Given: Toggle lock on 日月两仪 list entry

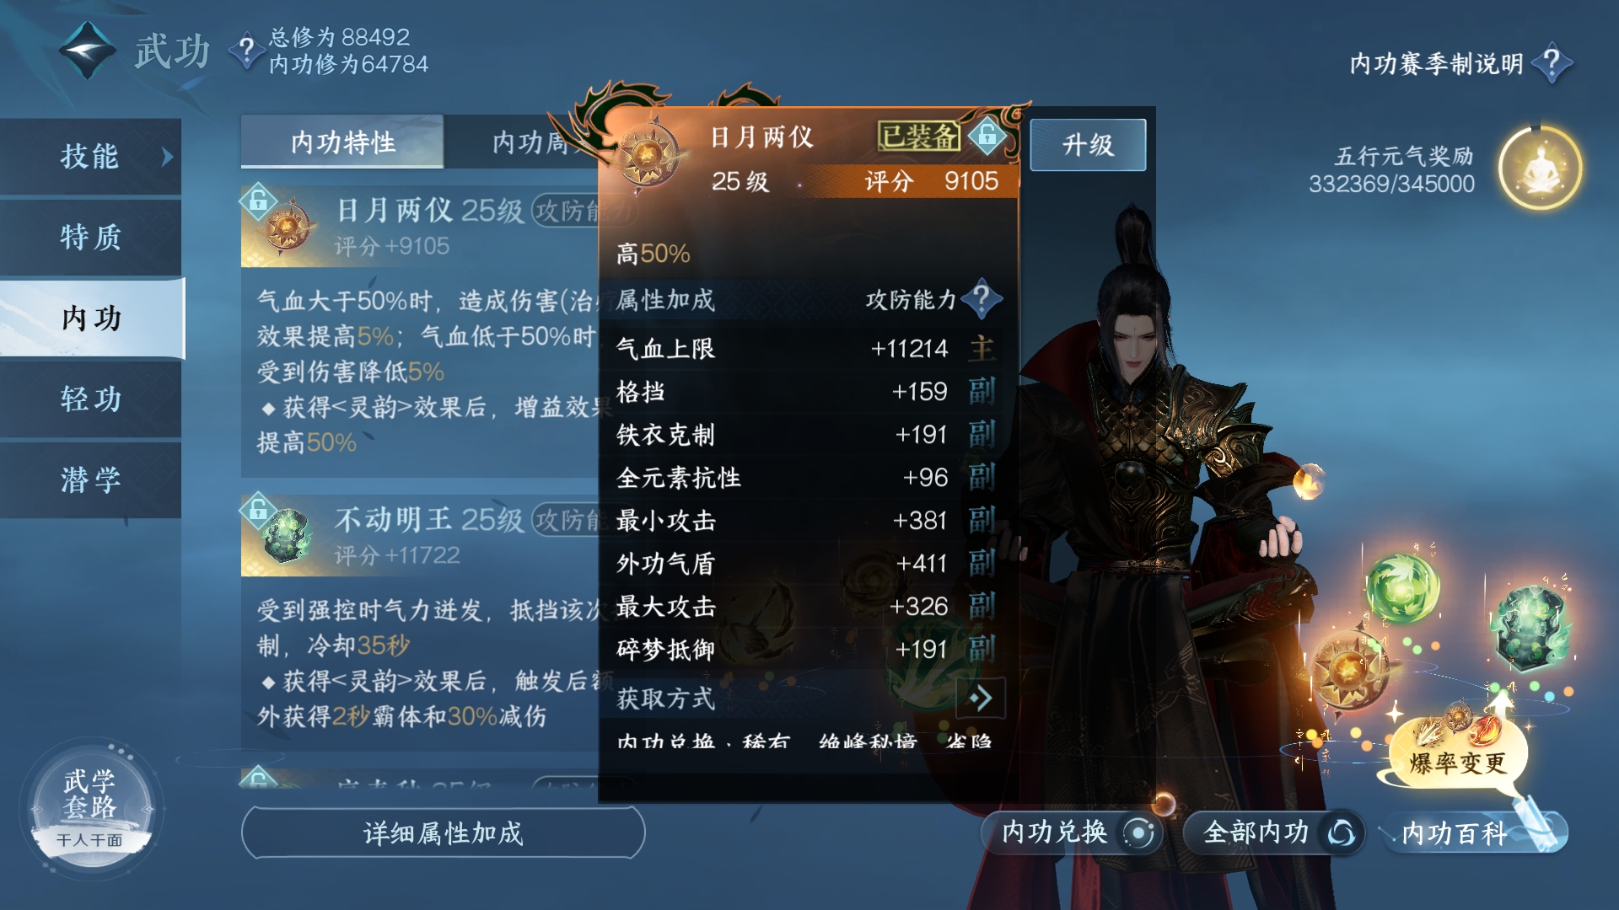Looking at the screenshot, I should tap(258, 200).
